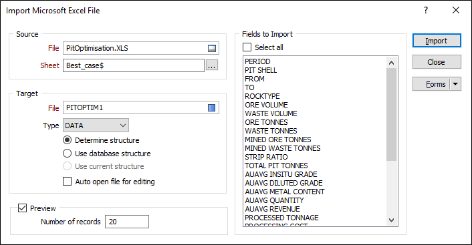Click the fields list scrollbar thumb
Viewport: 472px width, 245px height.
tap(391, 115)
